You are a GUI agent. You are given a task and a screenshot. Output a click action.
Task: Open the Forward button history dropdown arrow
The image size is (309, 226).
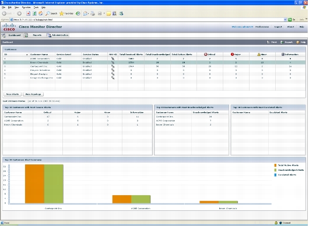[24, 13]
